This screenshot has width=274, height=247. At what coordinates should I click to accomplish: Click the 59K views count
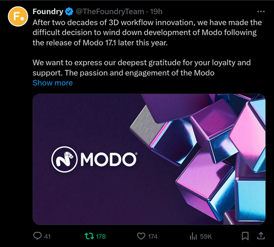[206, 236]
